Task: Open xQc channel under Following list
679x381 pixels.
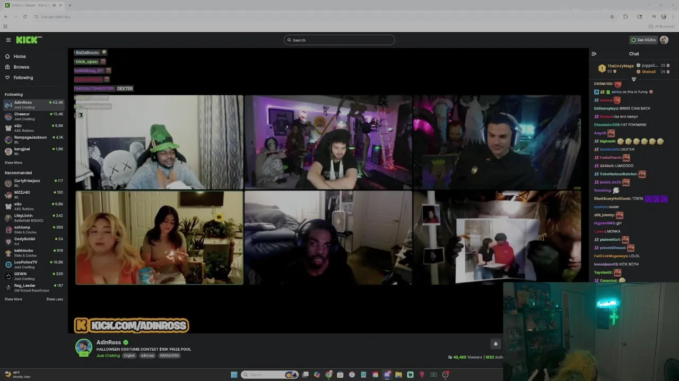Action: (33, 128)
